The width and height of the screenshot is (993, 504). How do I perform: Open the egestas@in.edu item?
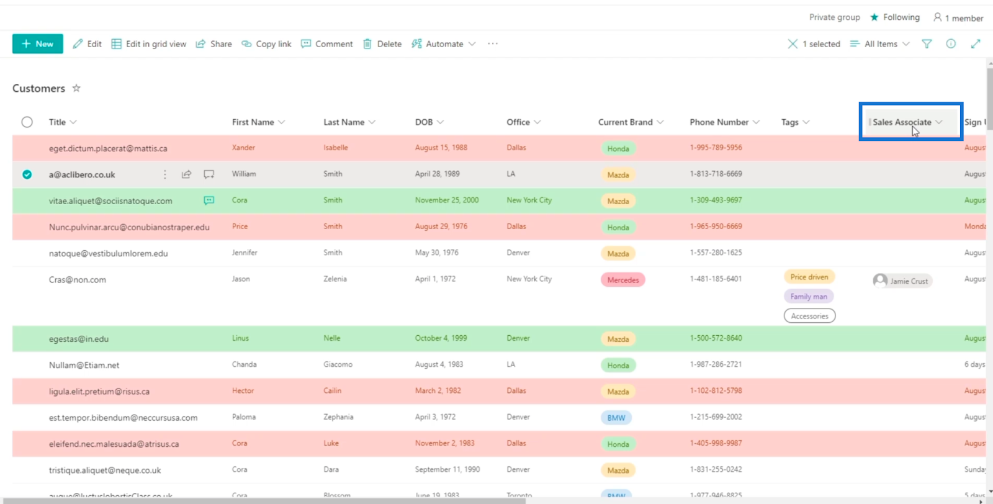point(79,339)
